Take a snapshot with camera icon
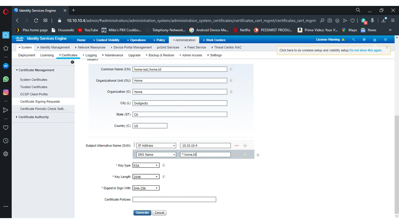The height and width of the screenshot is (224, 399). coord(330,21)
